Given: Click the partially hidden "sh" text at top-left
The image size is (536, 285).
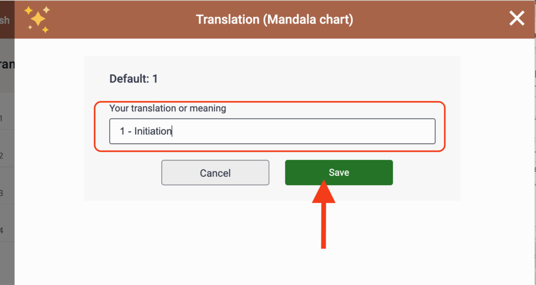Looking at the screenshot, I should tap(5, 20).
